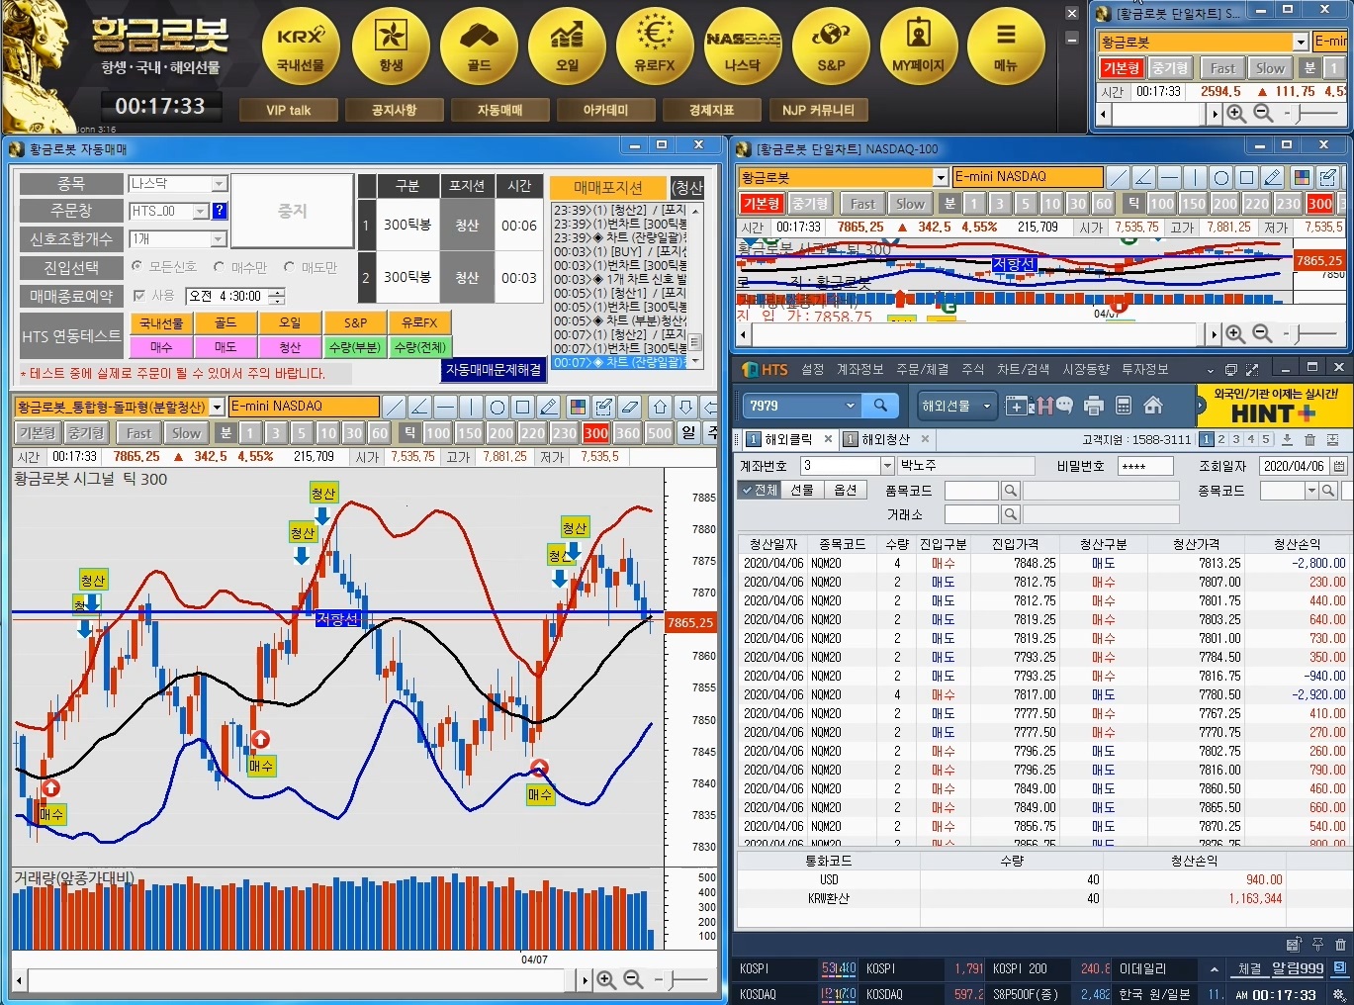Open the KRX domestic futures shortcut
1354x1005 pixels.
[x=301, y=46]
